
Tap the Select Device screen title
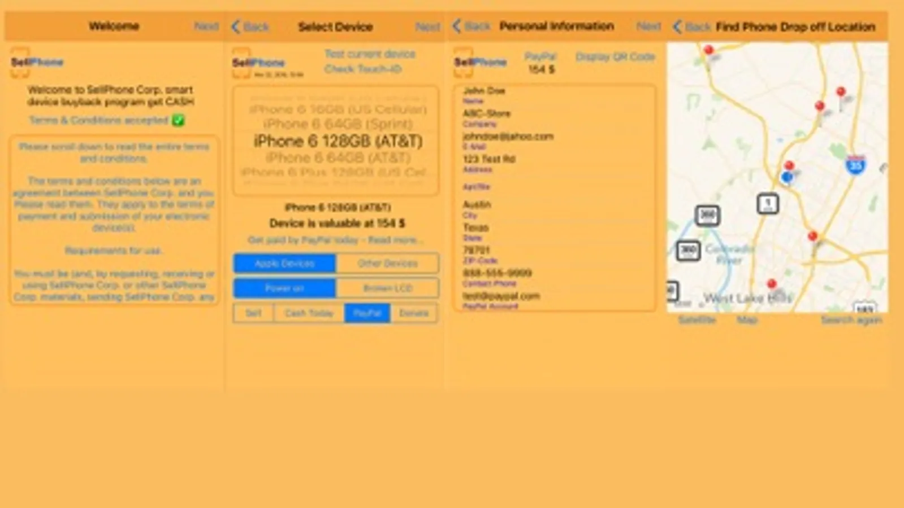pos(335,27)
